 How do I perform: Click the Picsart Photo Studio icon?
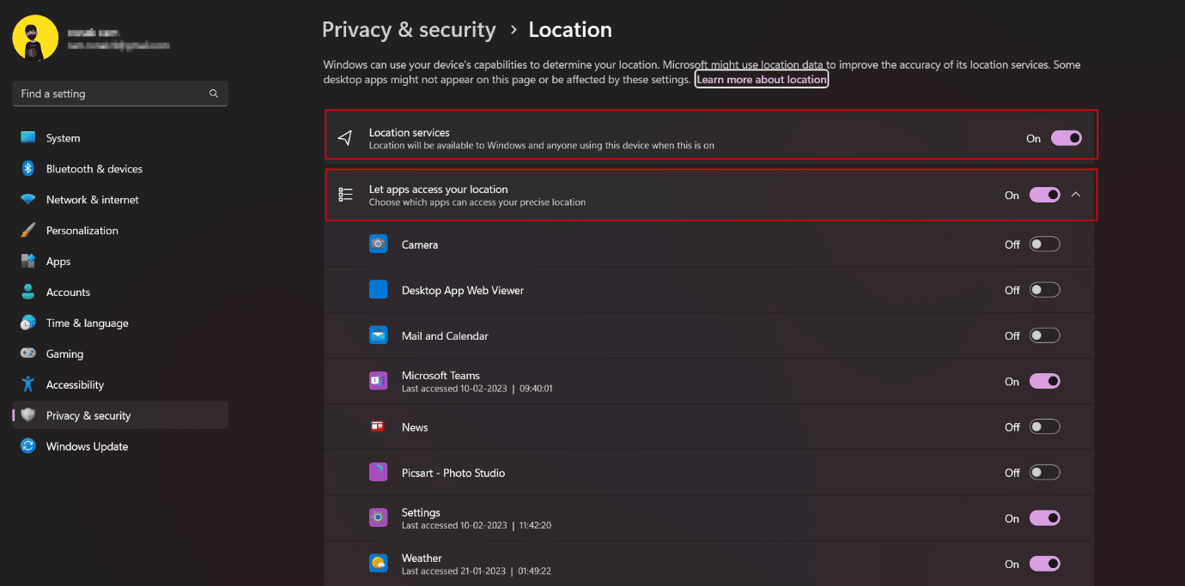point(379,472)
